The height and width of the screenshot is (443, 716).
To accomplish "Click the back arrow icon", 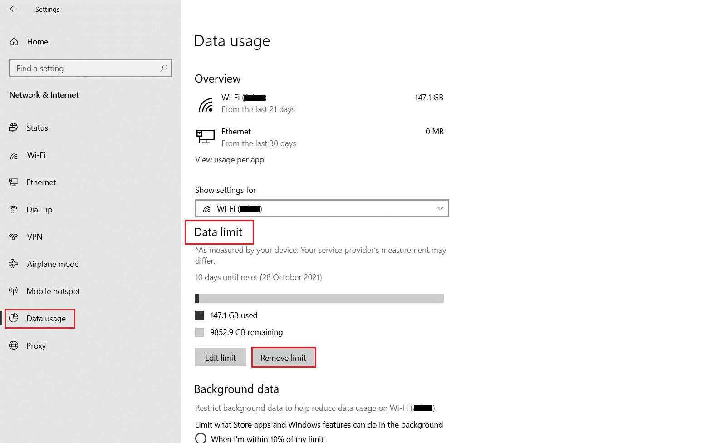I will click(14, 9).
